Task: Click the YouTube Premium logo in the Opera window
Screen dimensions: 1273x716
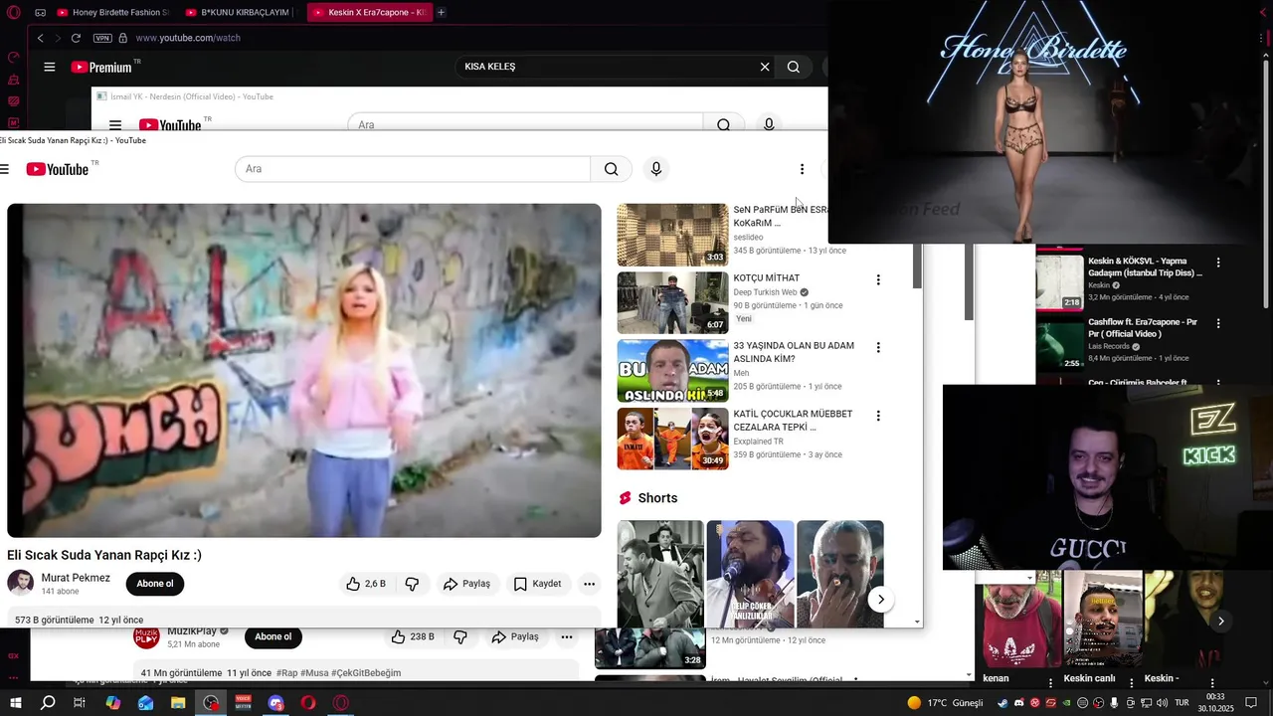Action: point(101,67)
